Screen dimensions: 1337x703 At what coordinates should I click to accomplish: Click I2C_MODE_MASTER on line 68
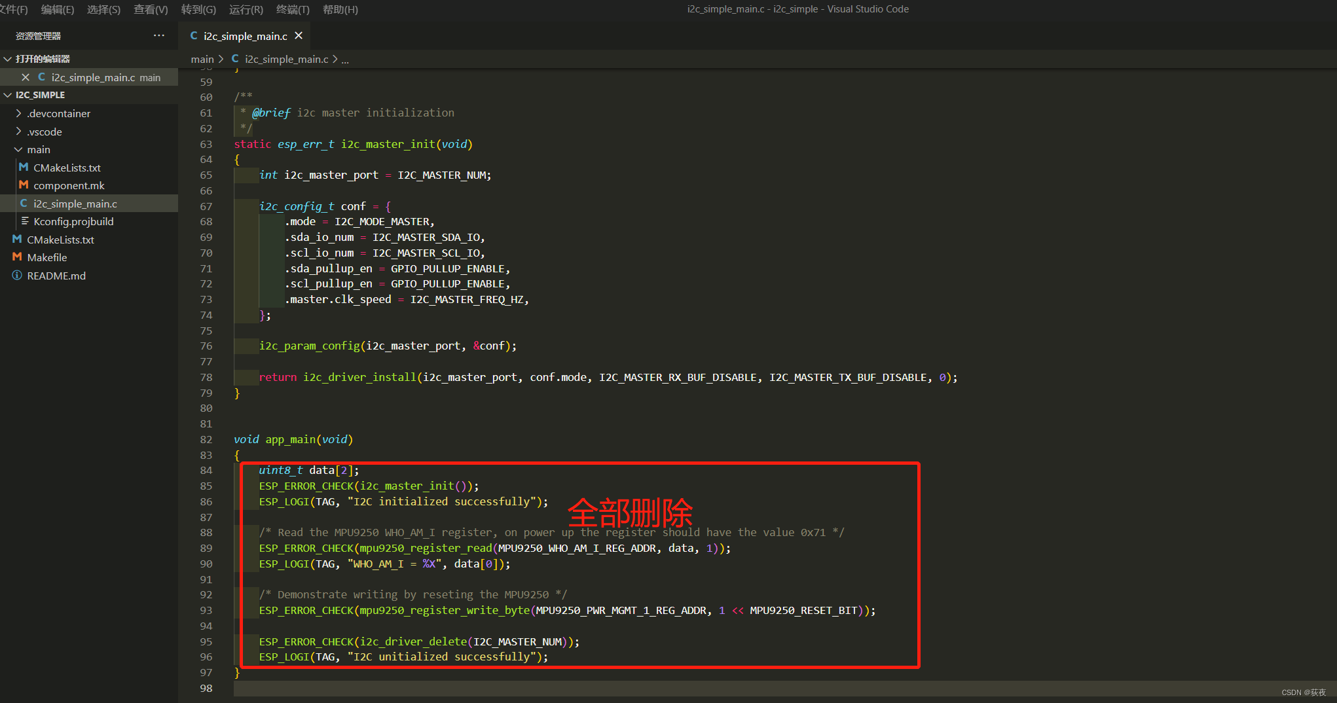382,222
